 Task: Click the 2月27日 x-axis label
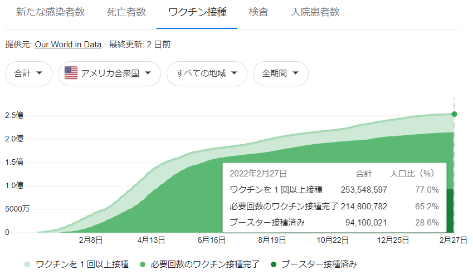[x=453, y=240]
